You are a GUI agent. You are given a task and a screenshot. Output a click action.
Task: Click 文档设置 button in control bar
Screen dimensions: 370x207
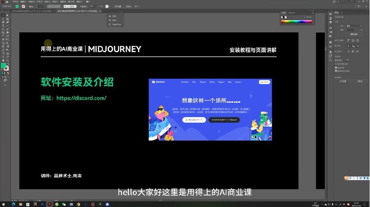(x=118, y=6)
